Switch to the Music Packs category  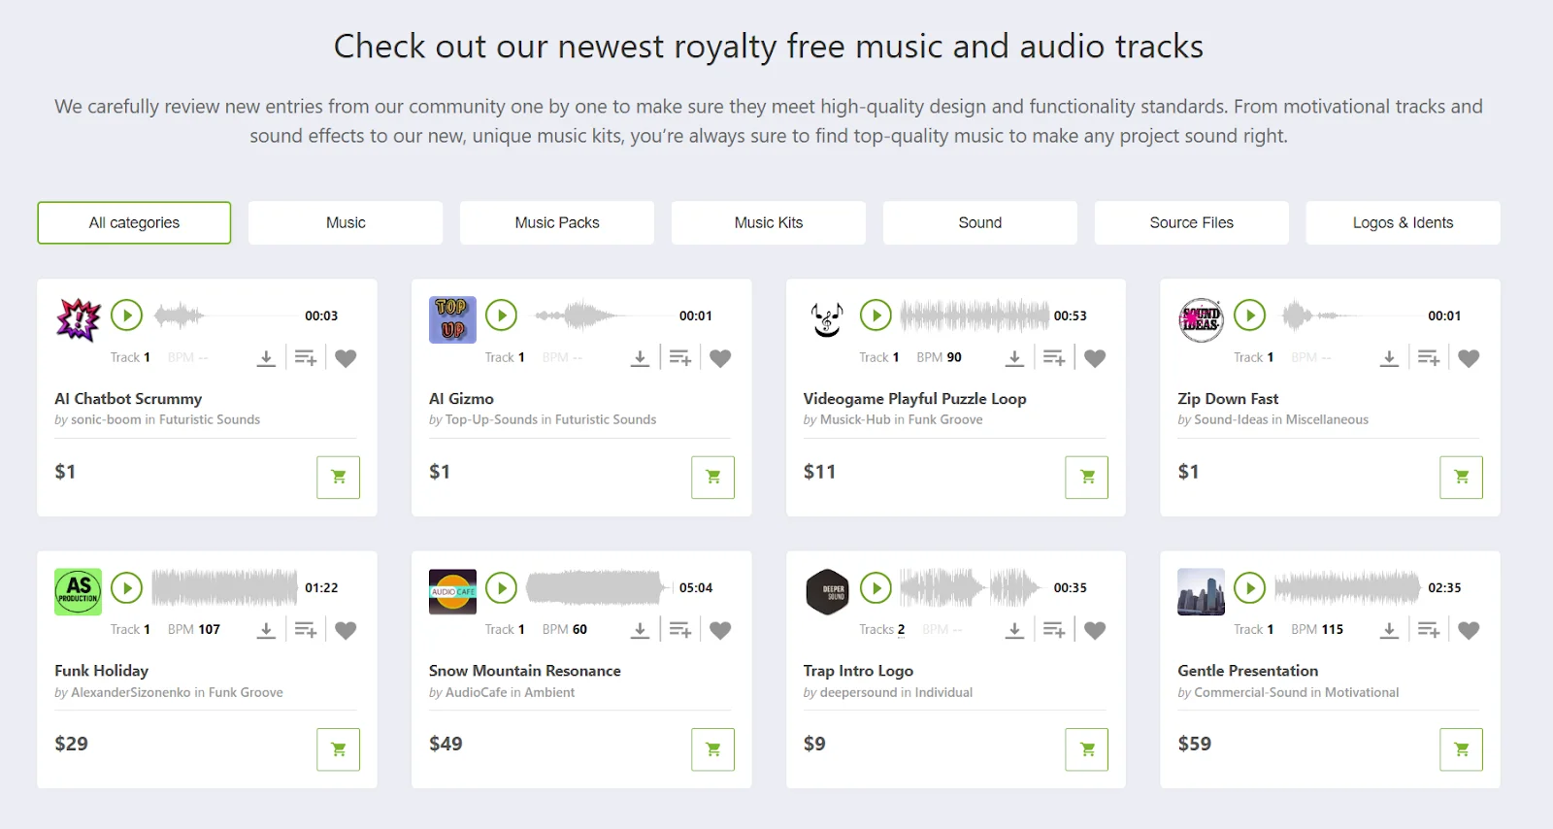pos(556,222)
